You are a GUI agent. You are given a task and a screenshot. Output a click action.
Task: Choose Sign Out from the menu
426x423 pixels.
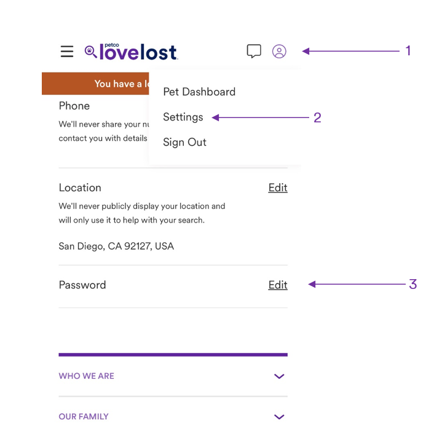pyautogui.click(x=184, y=142)
